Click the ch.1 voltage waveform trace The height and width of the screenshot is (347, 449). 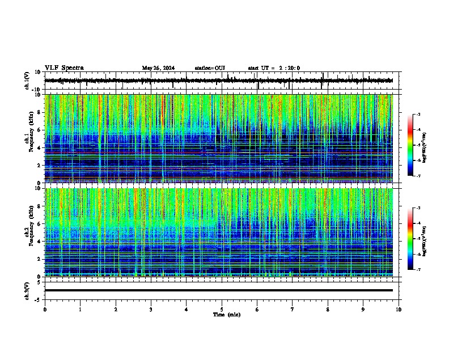[x=218, y=81]
